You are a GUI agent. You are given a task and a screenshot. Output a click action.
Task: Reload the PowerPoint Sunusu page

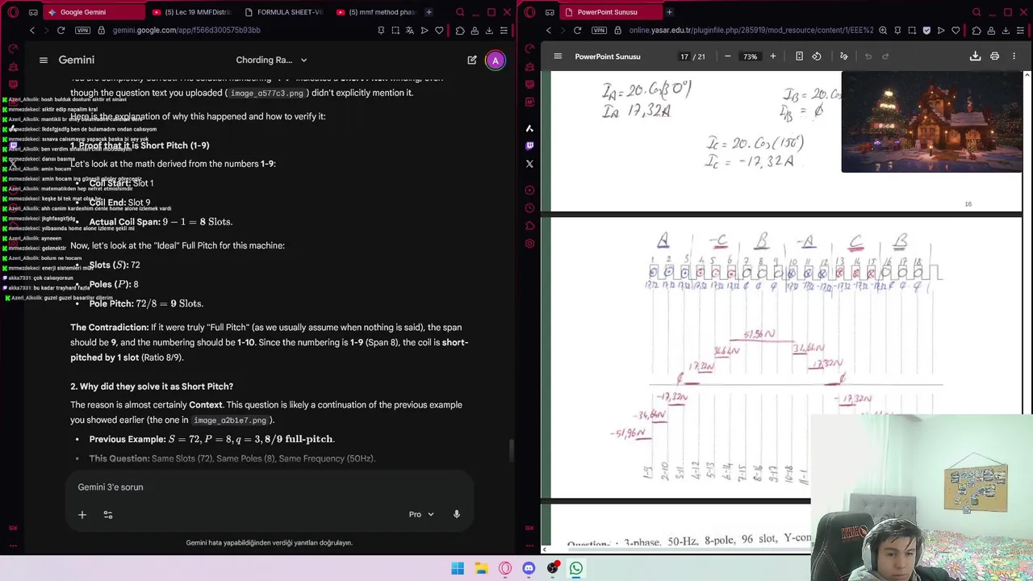click(x=577, y=30)
